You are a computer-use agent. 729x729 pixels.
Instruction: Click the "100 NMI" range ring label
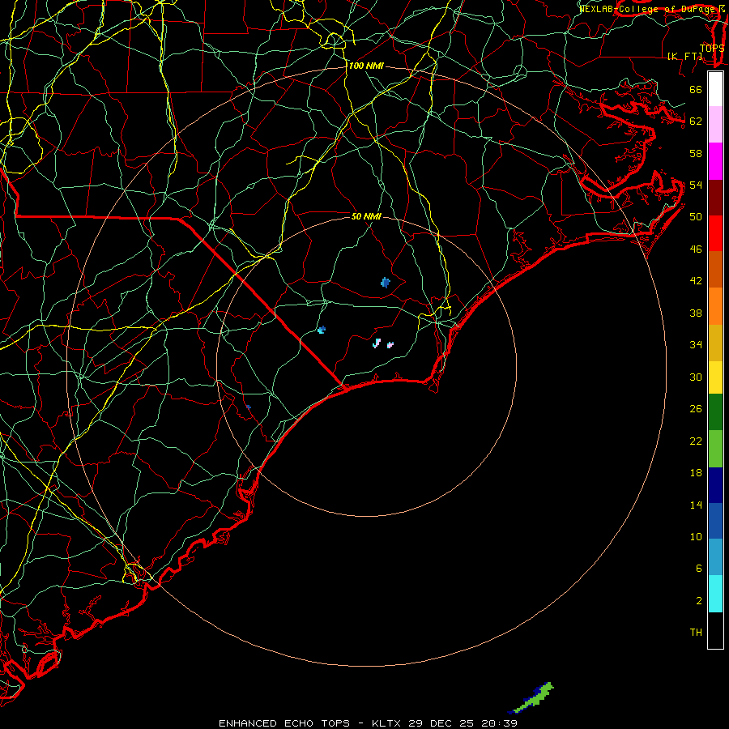366,66
